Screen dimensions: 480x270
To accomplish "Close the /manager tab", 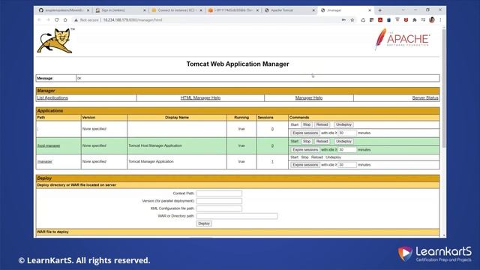I will (370, 10).
